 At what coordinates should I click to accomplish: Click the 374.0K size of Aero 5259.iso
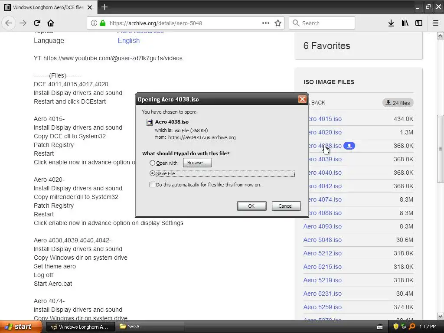coord(404,307)
